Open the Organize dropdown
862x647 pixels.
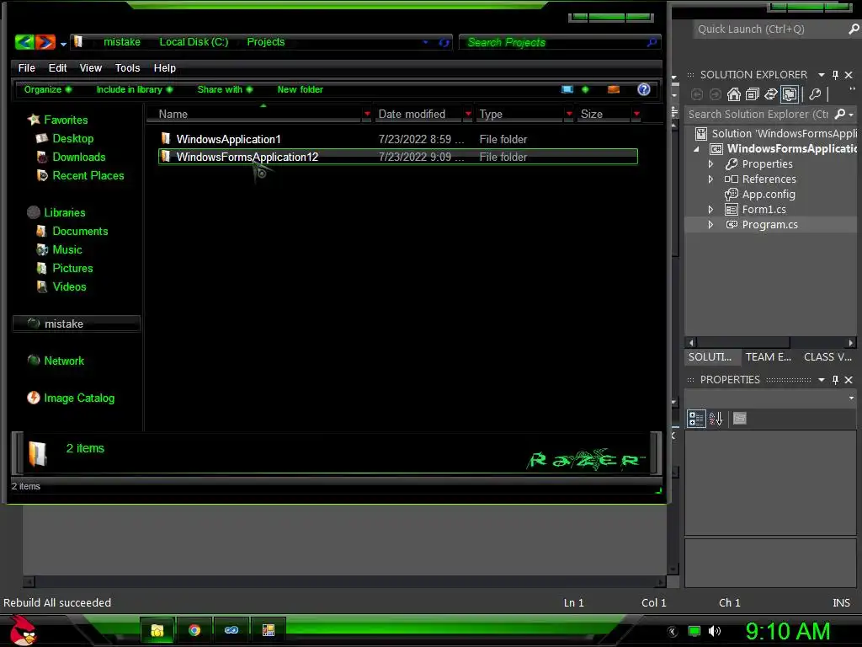(47, 89)
